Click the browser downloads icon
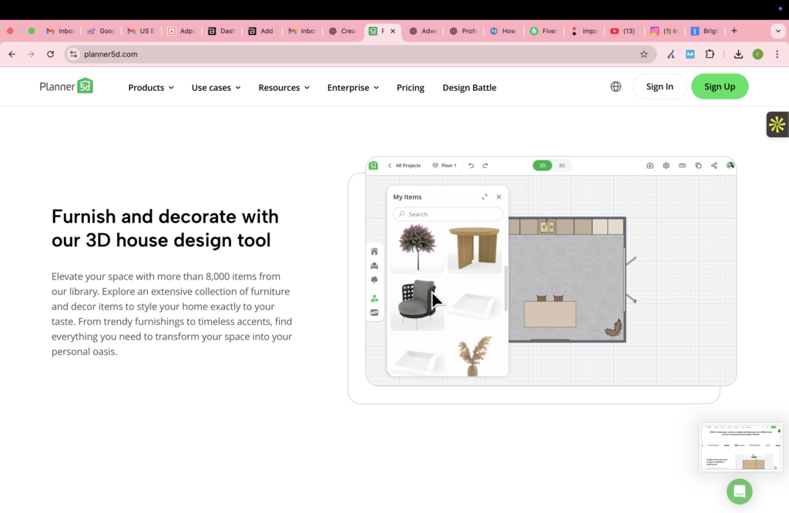789x513 pixels. pos(738,55)
